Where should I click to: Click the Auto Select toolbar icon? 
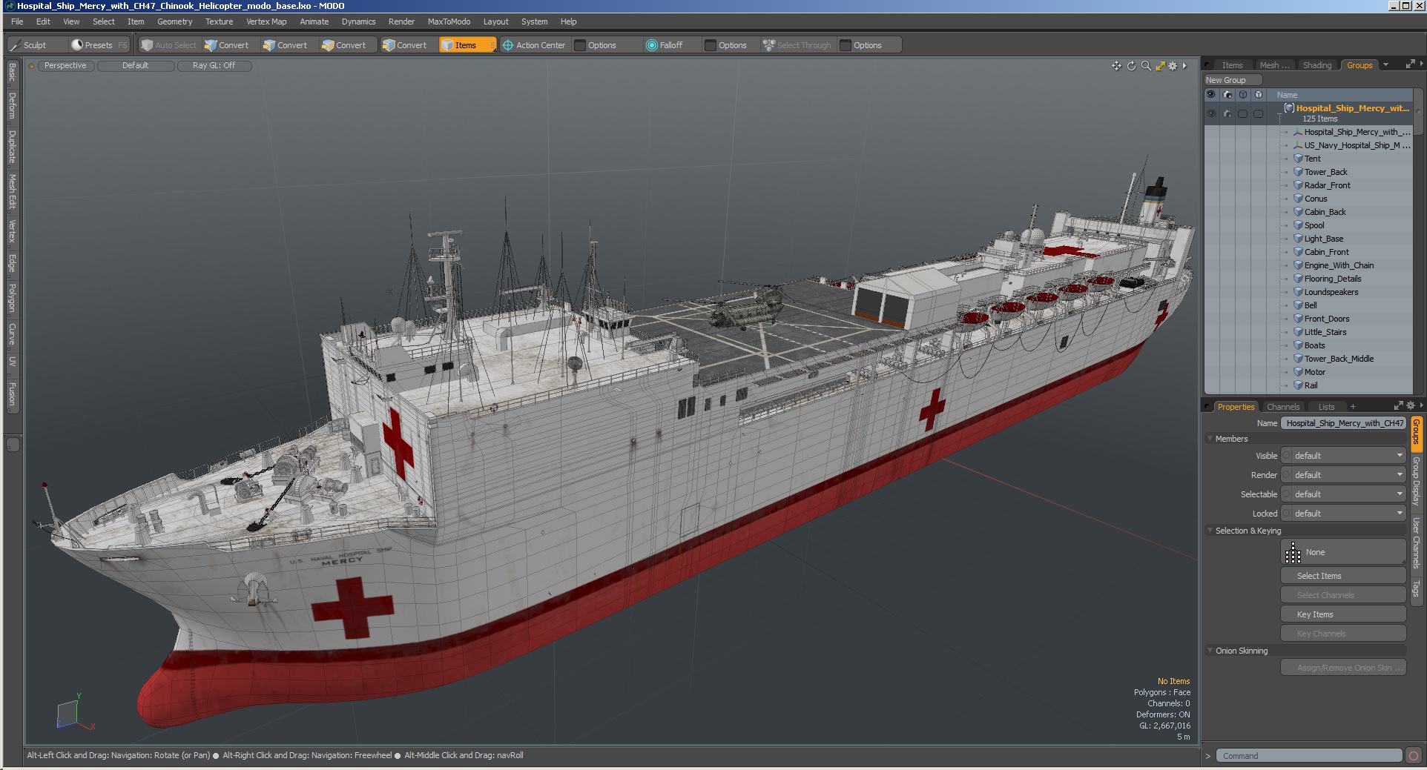pyautogui.click(x=147, y=45)
